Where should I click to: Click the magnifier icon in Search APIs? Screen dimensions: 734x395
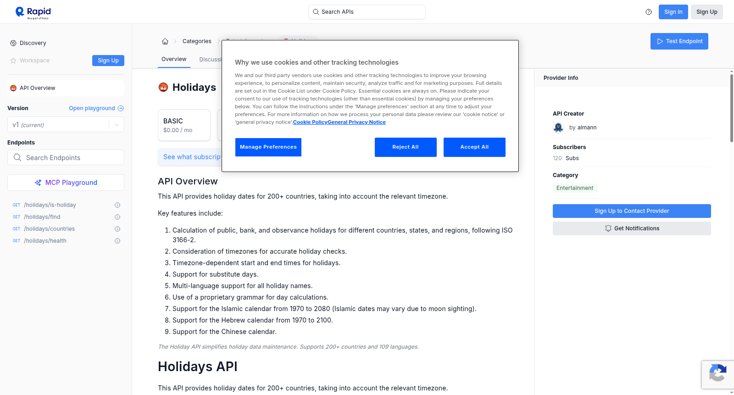pos(316,12)
